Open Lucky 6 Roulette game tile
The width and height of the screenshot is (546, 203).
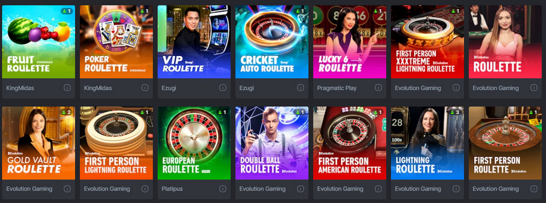pyautogui.click(x=350, y=42)
